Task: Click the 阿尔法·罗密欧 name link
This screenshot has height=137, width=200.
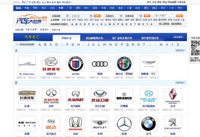Action: [x=124, y=74]
